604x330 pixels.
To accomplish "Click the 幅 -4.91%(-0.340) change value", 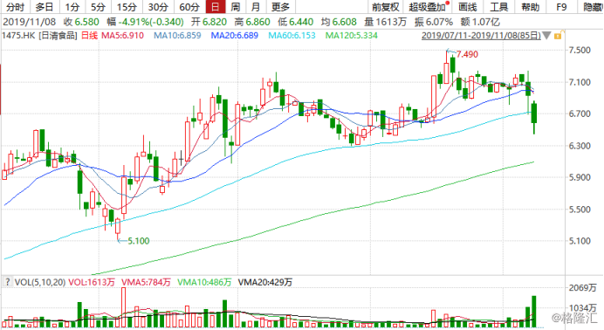I will [146, 22].
